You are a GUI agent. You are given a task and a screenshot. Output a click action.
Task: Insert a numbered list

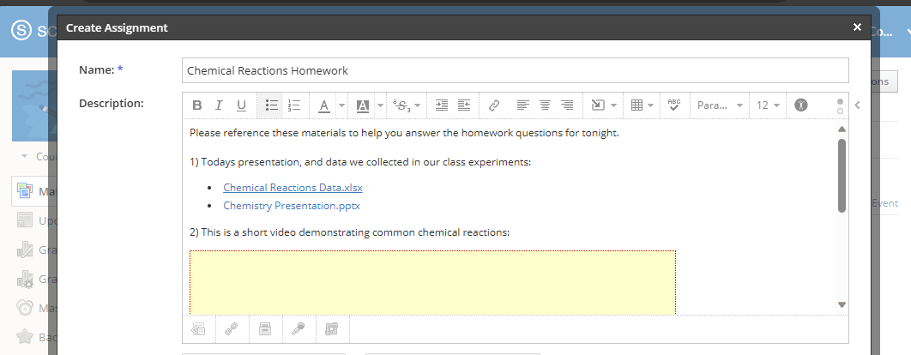click(x=294, y=105)
